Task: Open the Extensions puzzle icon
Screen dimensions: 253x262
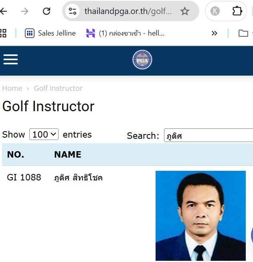Action: (x=237, y=11)
